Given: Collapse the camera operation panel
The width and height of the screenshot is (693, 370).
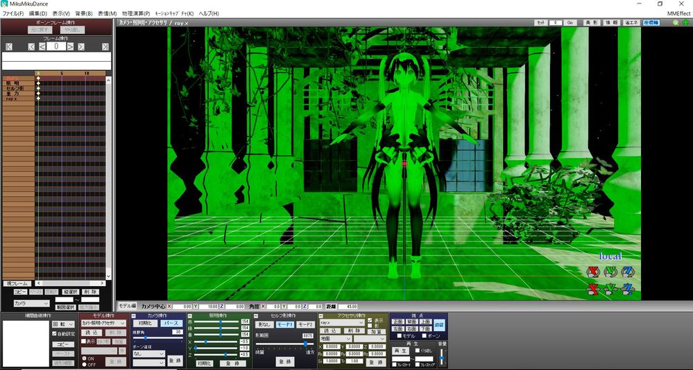Looking at the screenshot, I should (x=134, y=316).
